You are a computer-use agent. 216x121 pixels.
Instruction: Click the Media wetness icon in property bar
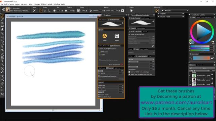[91, 10]
